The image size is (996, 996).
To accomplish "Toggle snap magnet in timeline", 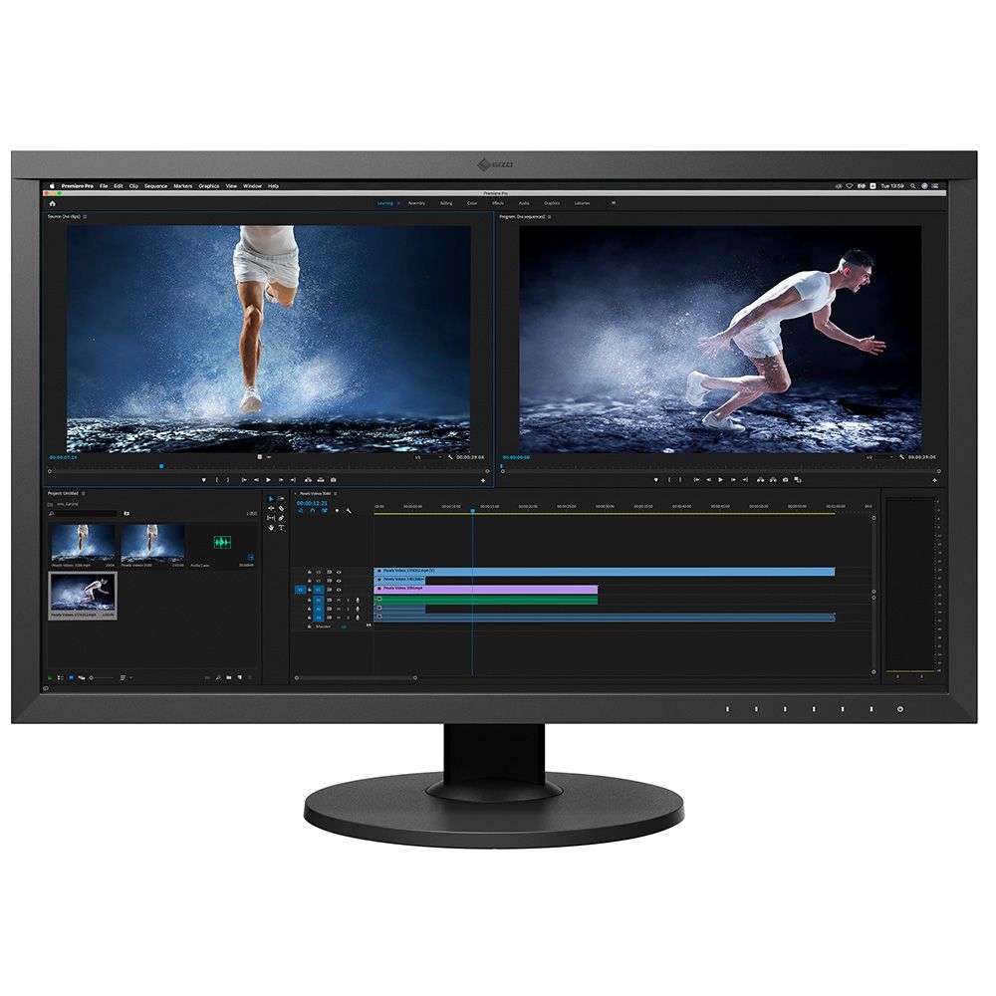I will (312, 511).
